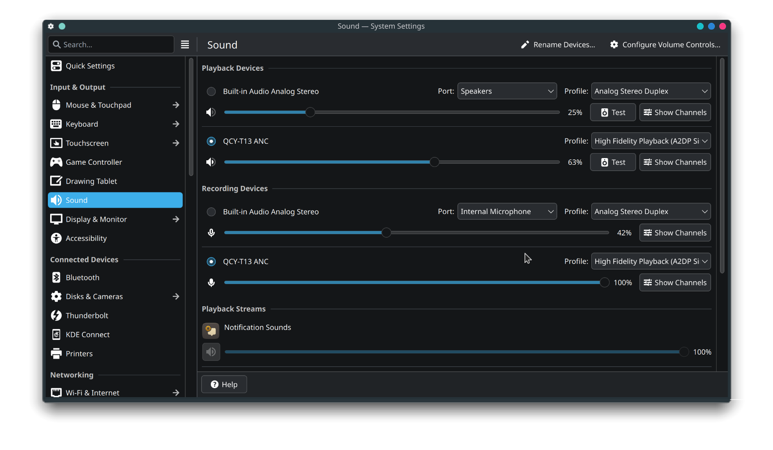
Task: Test the QCY-T13 ANC playback device
Action: pos(613,162)
